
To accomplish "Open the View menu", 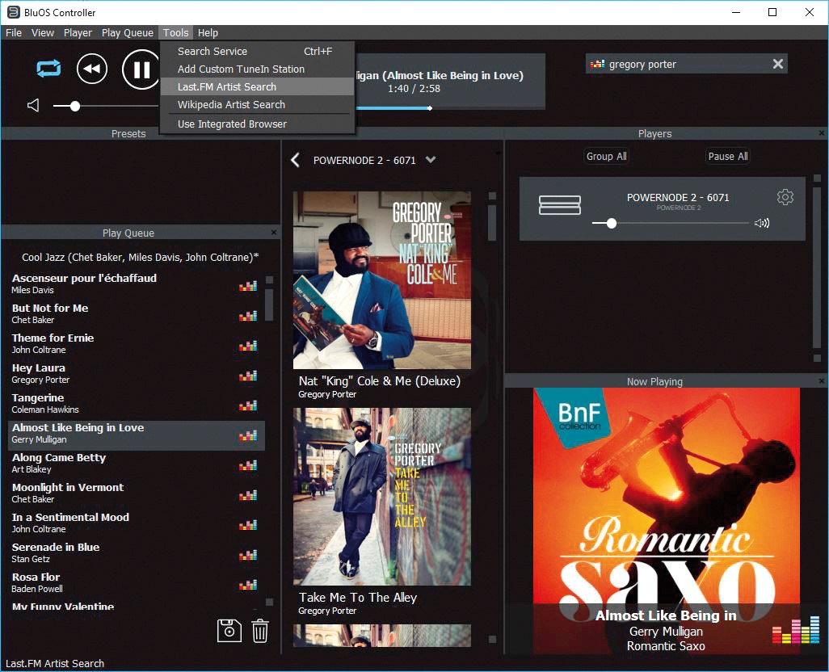I will click(x=43, y=33).
